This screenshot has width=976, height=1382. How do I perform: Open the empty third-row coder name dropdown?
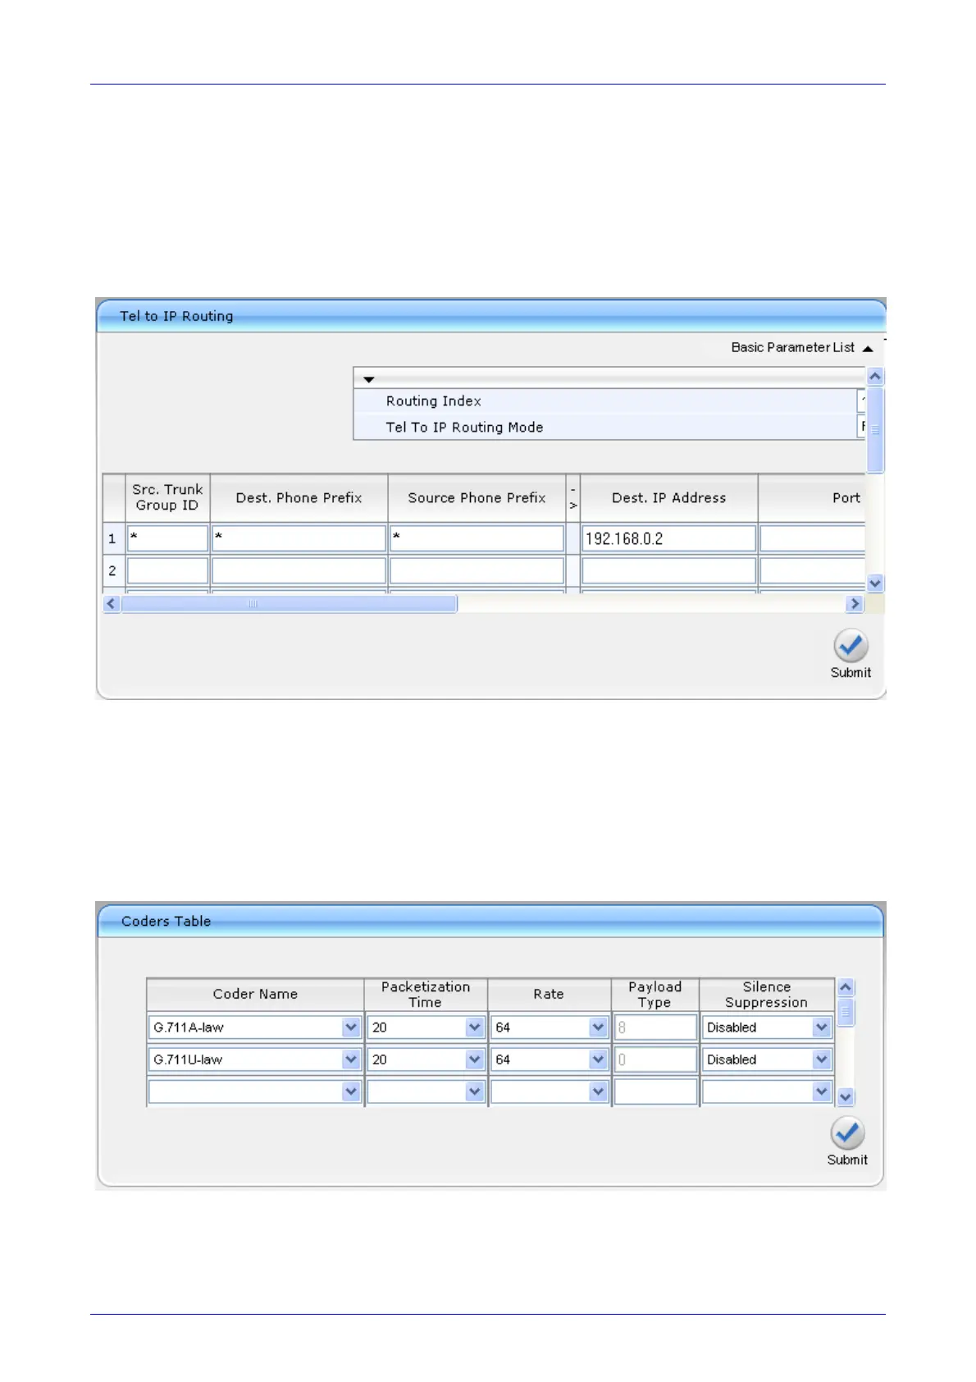[x=351, y=1091]
